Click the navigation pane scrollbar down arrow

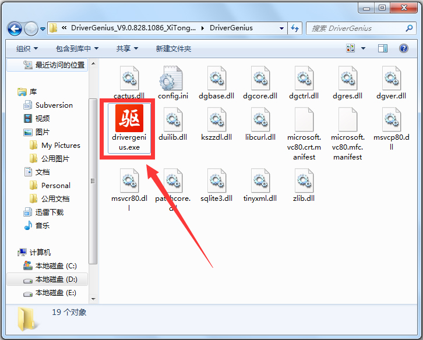93,299
